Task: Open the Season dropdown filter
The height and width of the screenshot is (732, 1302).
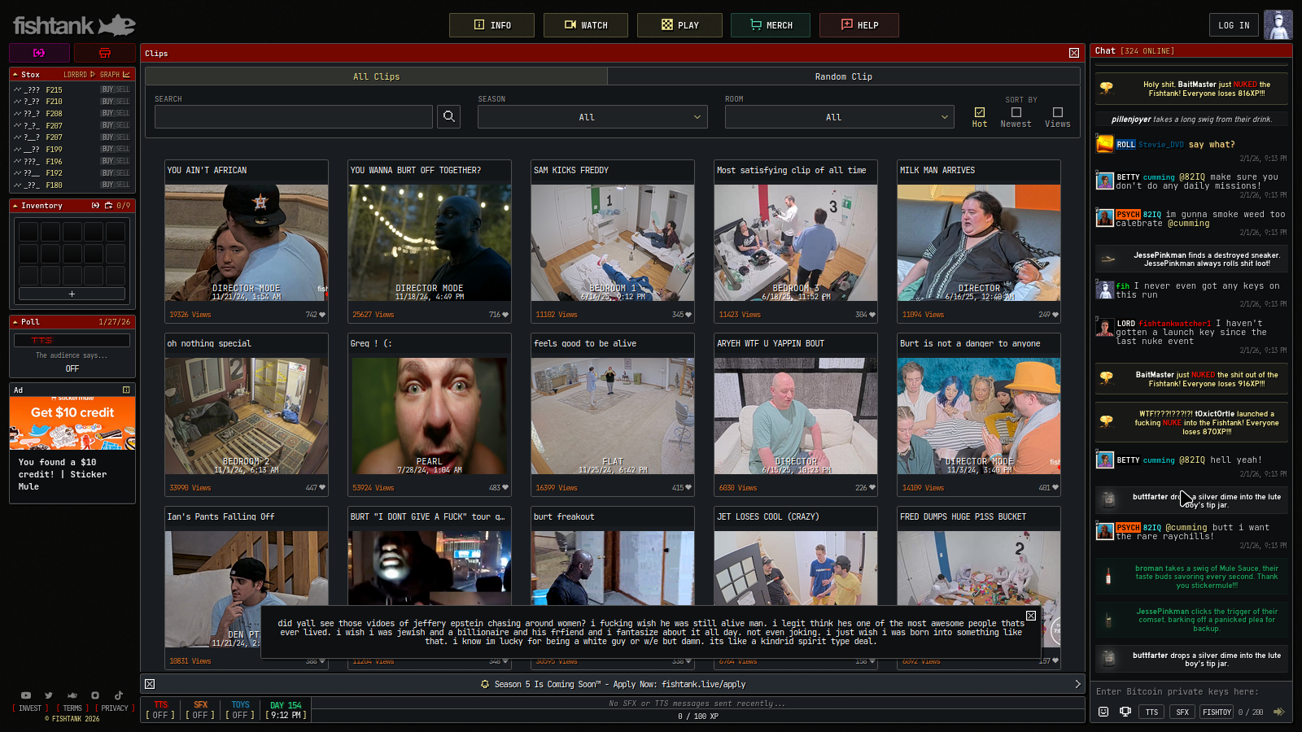Action: pyautogui.click(x=592, y=117)
